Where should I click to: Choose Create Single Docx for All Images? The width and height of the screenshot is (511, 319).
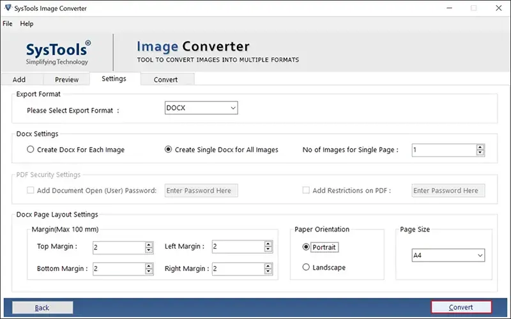tap(221, 150)
